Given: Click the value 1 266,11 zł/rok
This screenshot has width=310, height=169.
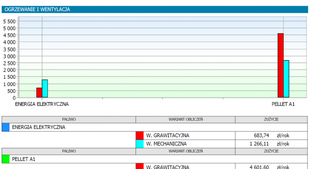Looking at the screenshot, I should point(269,144).
